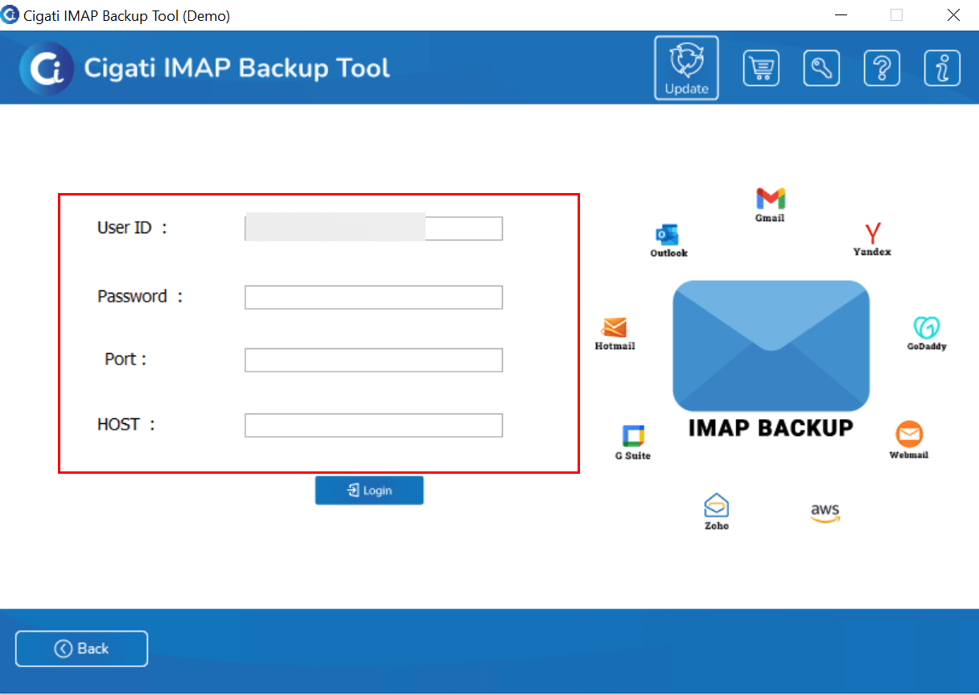Click the large IMAP BACKUP envelope image
This screenshot has height=695, width=979.
pos(771,346)
